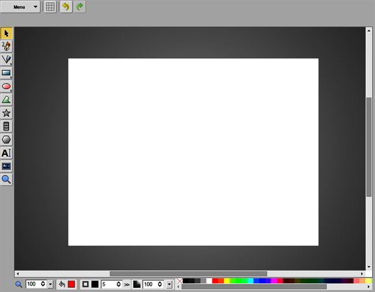The image size is (375, 292).
Task: Click the canvas scroll right arrow
Action: point(362,274)
